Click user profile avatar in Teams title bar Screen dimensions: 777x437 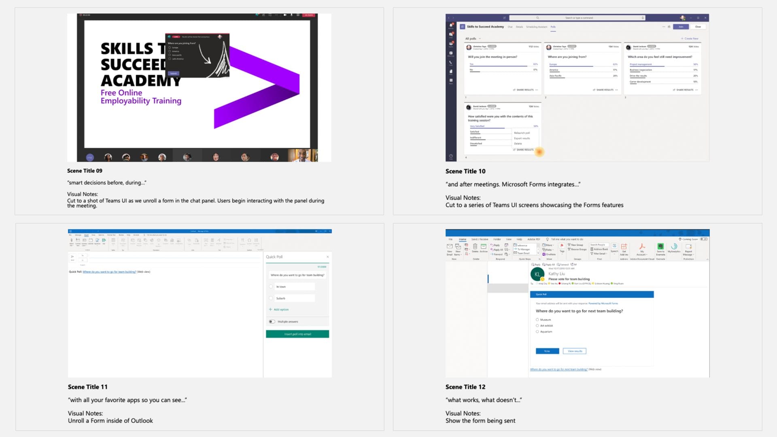[x=683, y=18]
